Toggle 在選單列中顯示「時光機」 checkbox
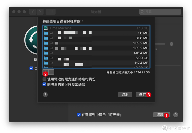The image size is (192, 133). [79, 115]
